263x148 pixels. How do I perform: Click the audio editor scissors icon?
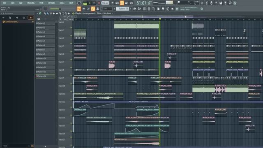[x=207, y=3]
